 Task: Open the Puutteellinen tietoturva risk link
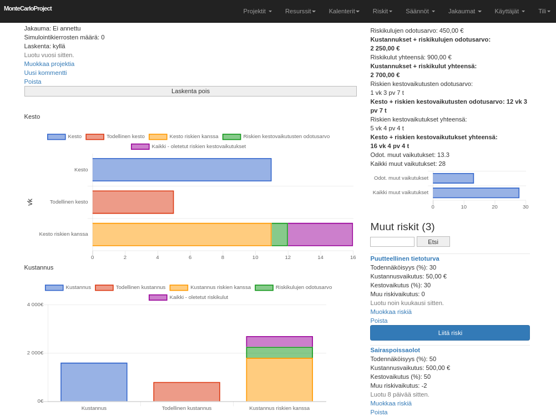(x=405, y=258)
